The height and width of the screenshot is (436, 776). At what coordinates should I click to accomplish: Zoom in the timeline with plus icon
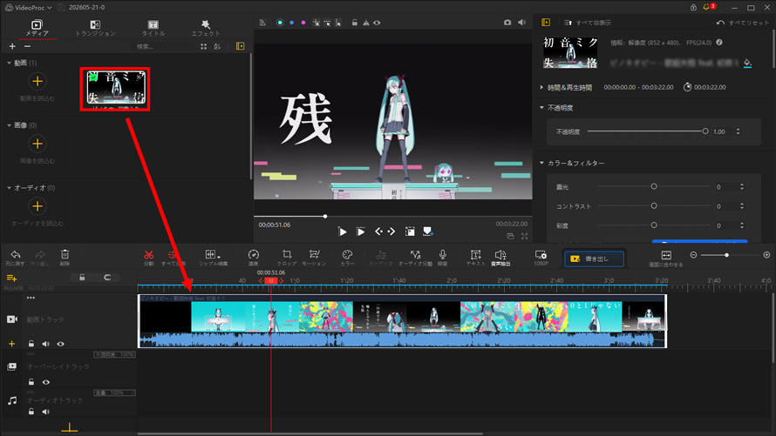coord(766,255)
